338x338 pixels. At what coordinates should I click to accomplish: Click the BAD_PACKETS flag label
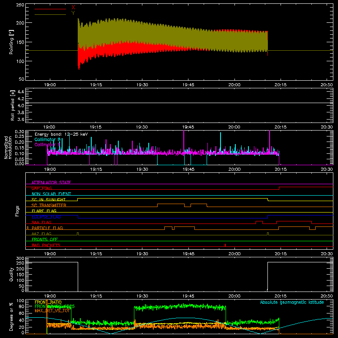46,245
